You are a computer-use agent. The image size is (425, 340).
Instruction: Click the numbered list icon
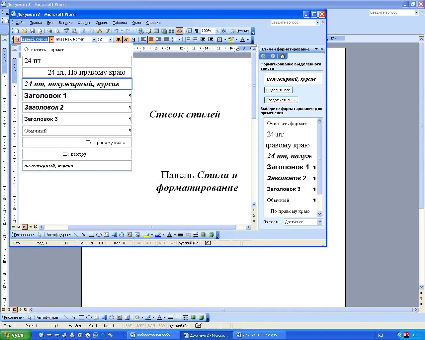pyautogui.click(x=187, y=40)
